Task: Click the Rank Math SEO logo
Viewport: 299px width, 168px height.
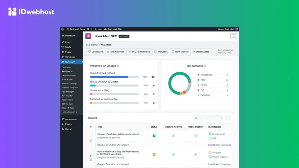Action: click(88, 36)
